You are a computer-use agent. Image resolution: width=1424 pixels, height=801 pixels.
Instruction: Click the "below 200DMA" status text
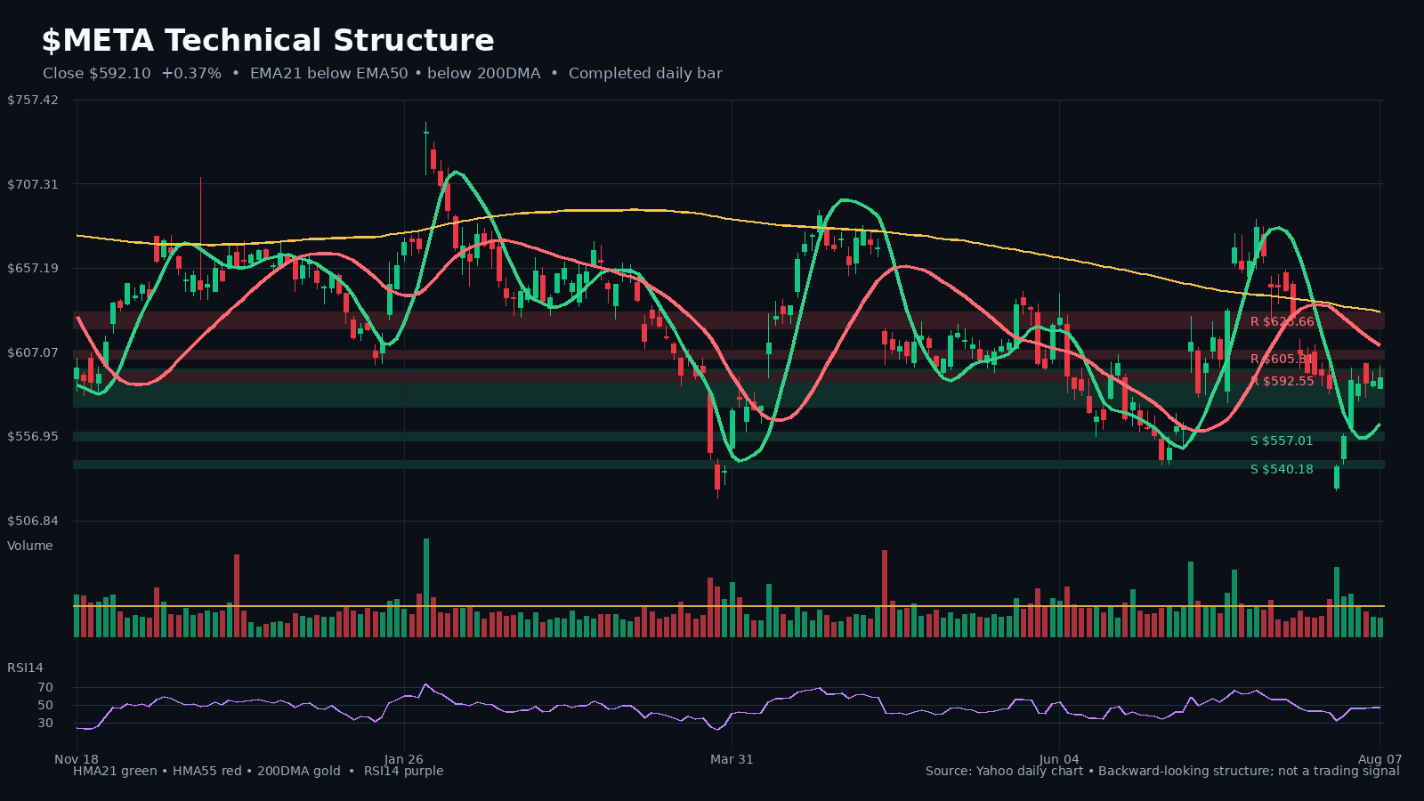483,74
